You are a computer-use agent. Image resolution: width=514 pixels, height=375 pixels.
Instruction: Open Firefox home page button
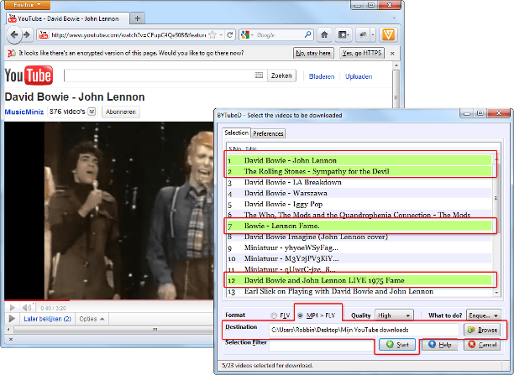(324, 34)
